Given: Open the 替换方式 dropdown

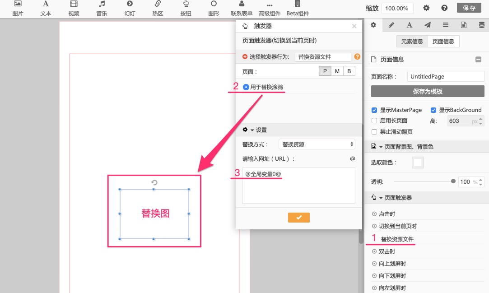Looking at the screenshot, I should tap(317, 144).
